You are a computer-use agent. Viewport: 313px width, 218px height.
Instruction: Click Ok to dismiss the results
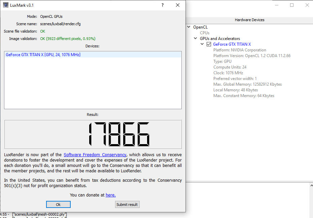58,205
